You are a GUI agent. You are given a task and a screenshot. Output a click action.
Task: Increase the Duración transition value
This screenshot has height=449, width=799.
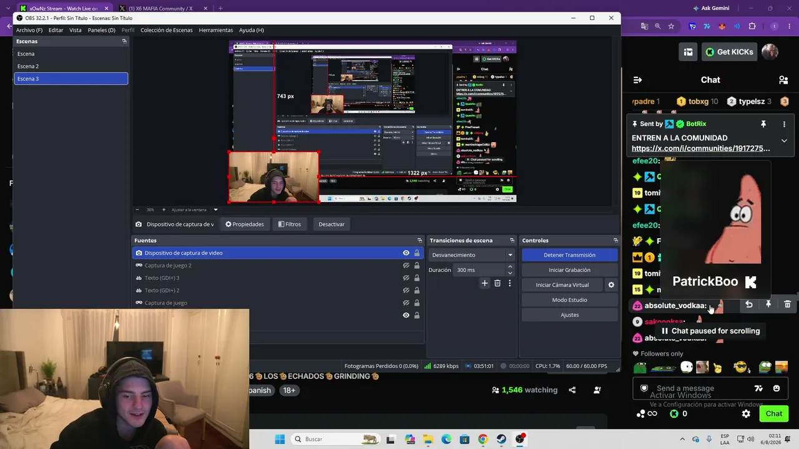[x=510, y=267]
